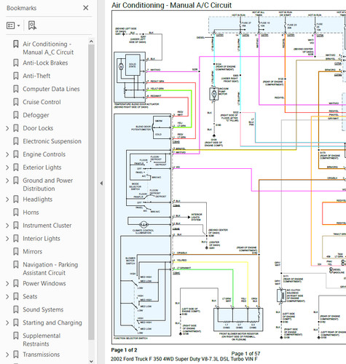
Task: Select the Defogger bookmark
Action: (x=36, y=115)
